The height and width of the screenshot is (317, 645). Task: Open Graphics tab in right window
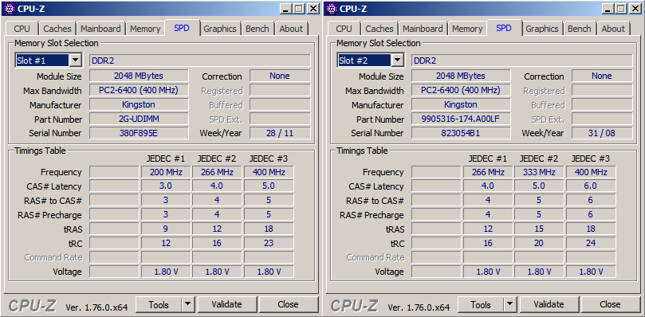pos(542,29)
